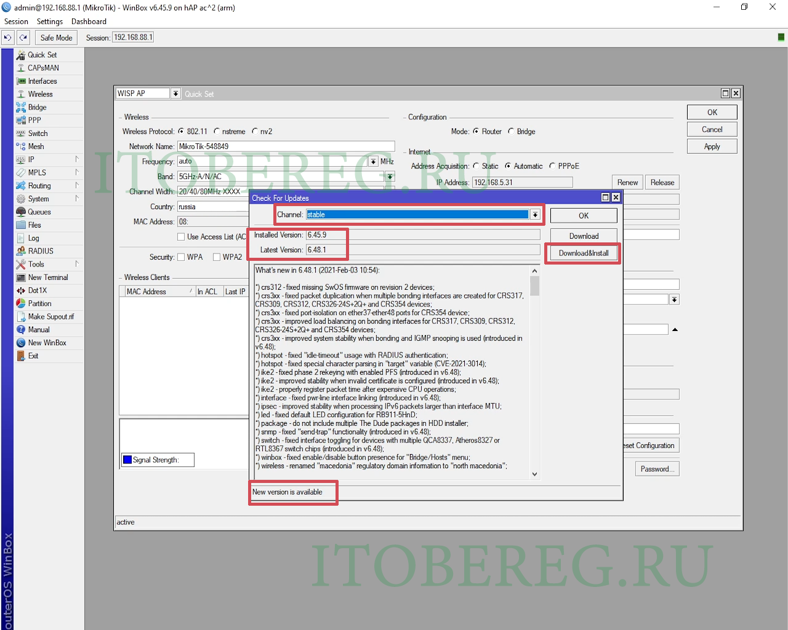Click the undo arrow in toolbar
788x630 pixels.
click(7, 38)
